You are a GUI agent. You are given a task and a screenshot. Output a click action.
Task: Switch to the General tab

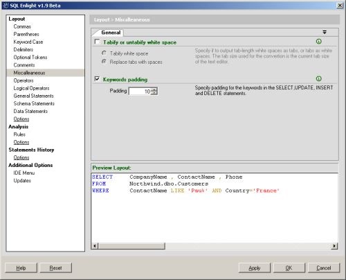pos(111,33)
